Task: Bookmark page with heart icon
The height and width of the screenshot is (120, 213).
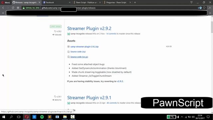Action: click(204, 8)
